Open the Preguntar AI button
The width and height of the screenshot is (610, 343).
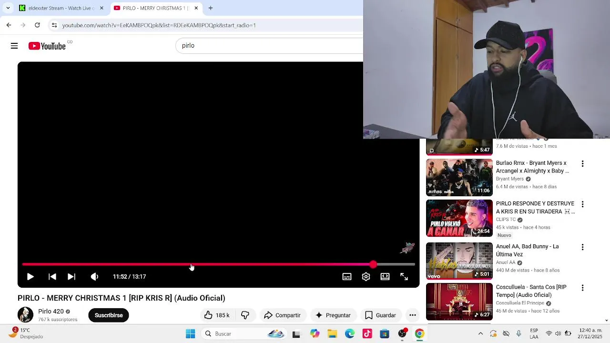click(x=333, y=315)
